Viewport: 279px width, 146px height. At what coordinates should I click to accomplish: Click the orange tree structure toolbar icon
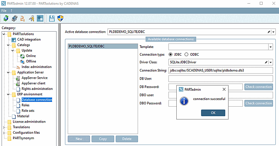pos(23,18)
